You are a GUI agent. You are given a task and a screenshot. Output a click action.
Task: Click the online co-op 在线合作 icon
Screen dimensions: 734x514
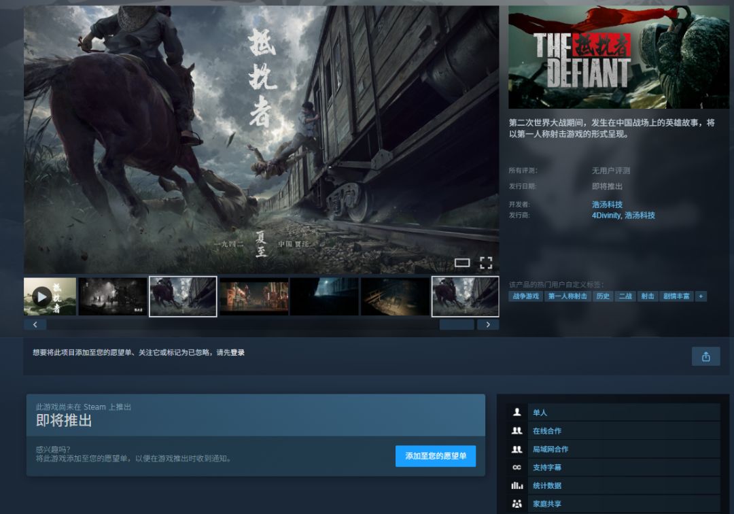(x=517, y=430)
